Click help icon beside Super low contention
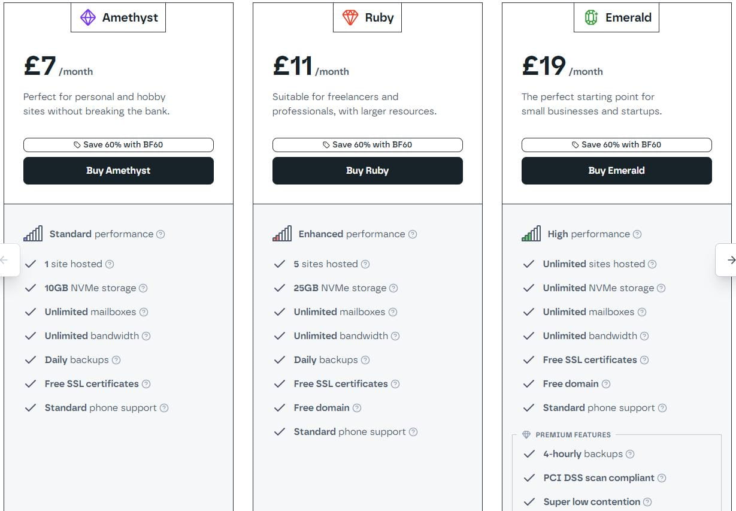 [647, 502]
